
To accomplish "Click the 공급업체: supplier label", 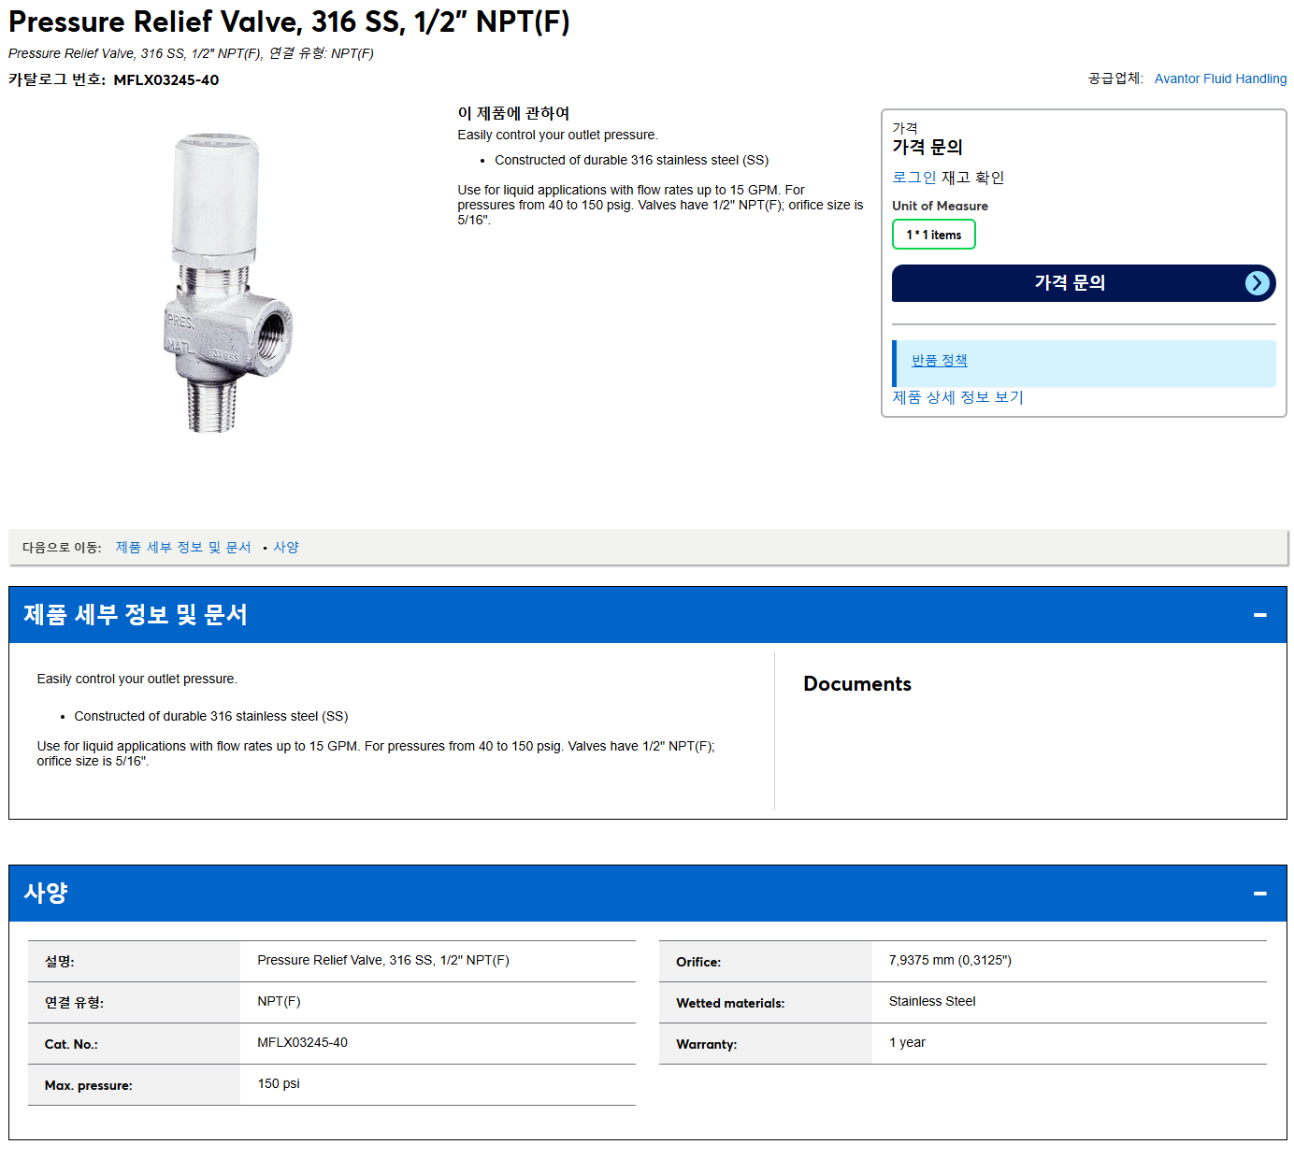I will pos(1115,79).
